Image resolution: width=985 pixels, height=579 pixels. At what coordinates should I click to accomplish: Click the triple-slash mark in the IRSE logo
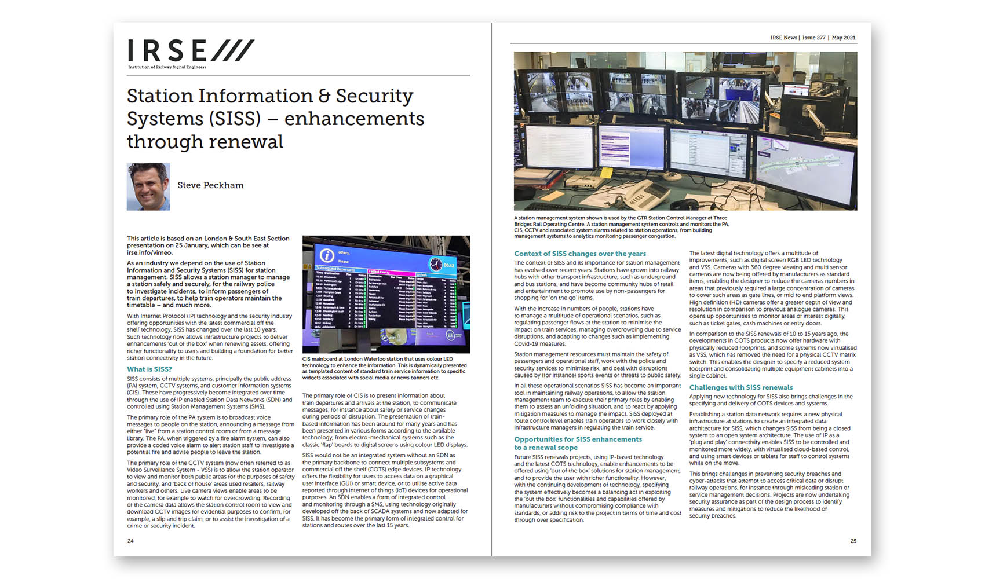(232, 50)
